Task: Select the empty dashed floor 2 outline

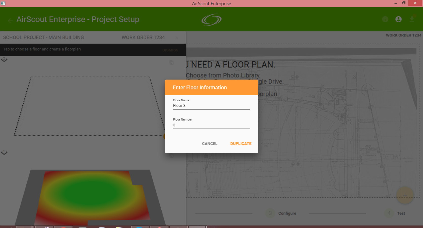Action: tap(89, 106)
